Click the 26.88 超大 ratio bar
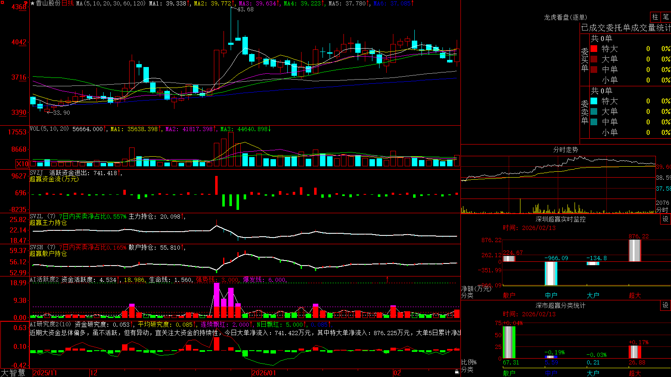 pos(635,352)
